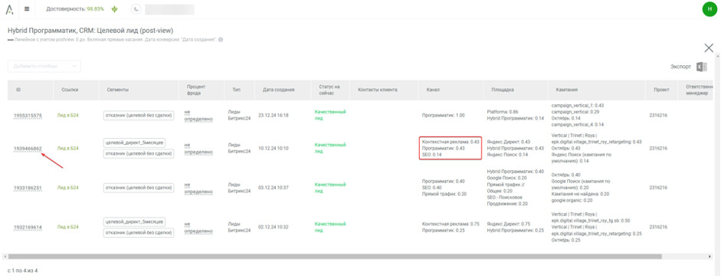This screenshot has width=721, height=276.
Task: Open Лид в Б24 link for lead 1939466862
Action: pos(67,149)
